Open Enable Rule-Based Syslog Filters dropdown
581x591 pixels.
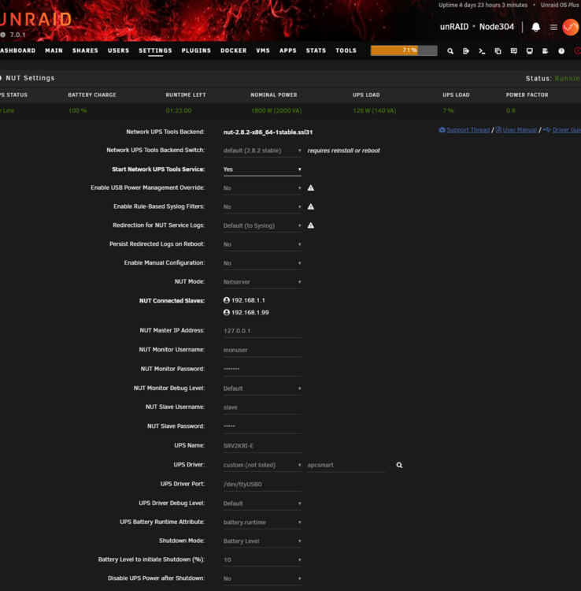click(x=262, y=207)
